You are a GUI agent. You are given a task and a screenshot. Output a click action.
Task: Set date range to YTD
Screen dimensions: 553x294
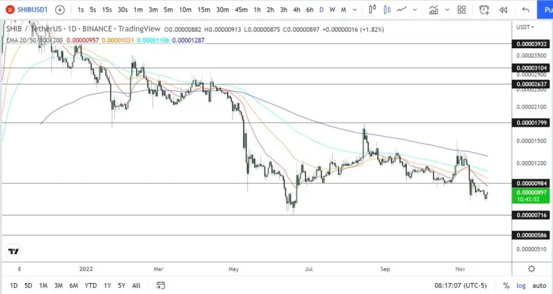pyautogui.click(x=90, y=286)
